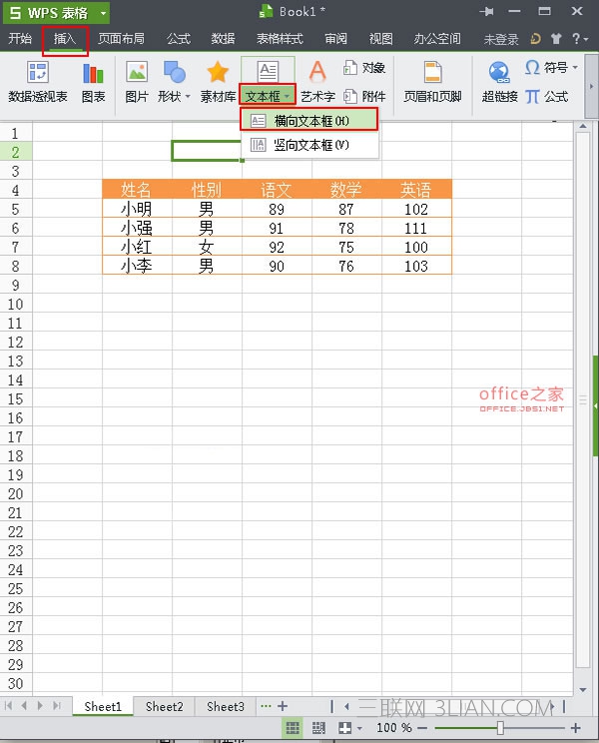
Task: Open the 图表 chart insertion tool
Action: [x=93, y=82]
